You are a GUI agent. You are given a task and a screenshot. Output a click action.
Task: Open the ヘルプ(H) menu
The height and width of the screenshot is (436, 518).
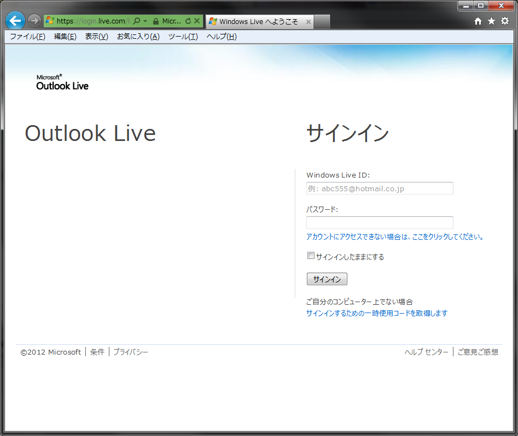click(222, 37)
